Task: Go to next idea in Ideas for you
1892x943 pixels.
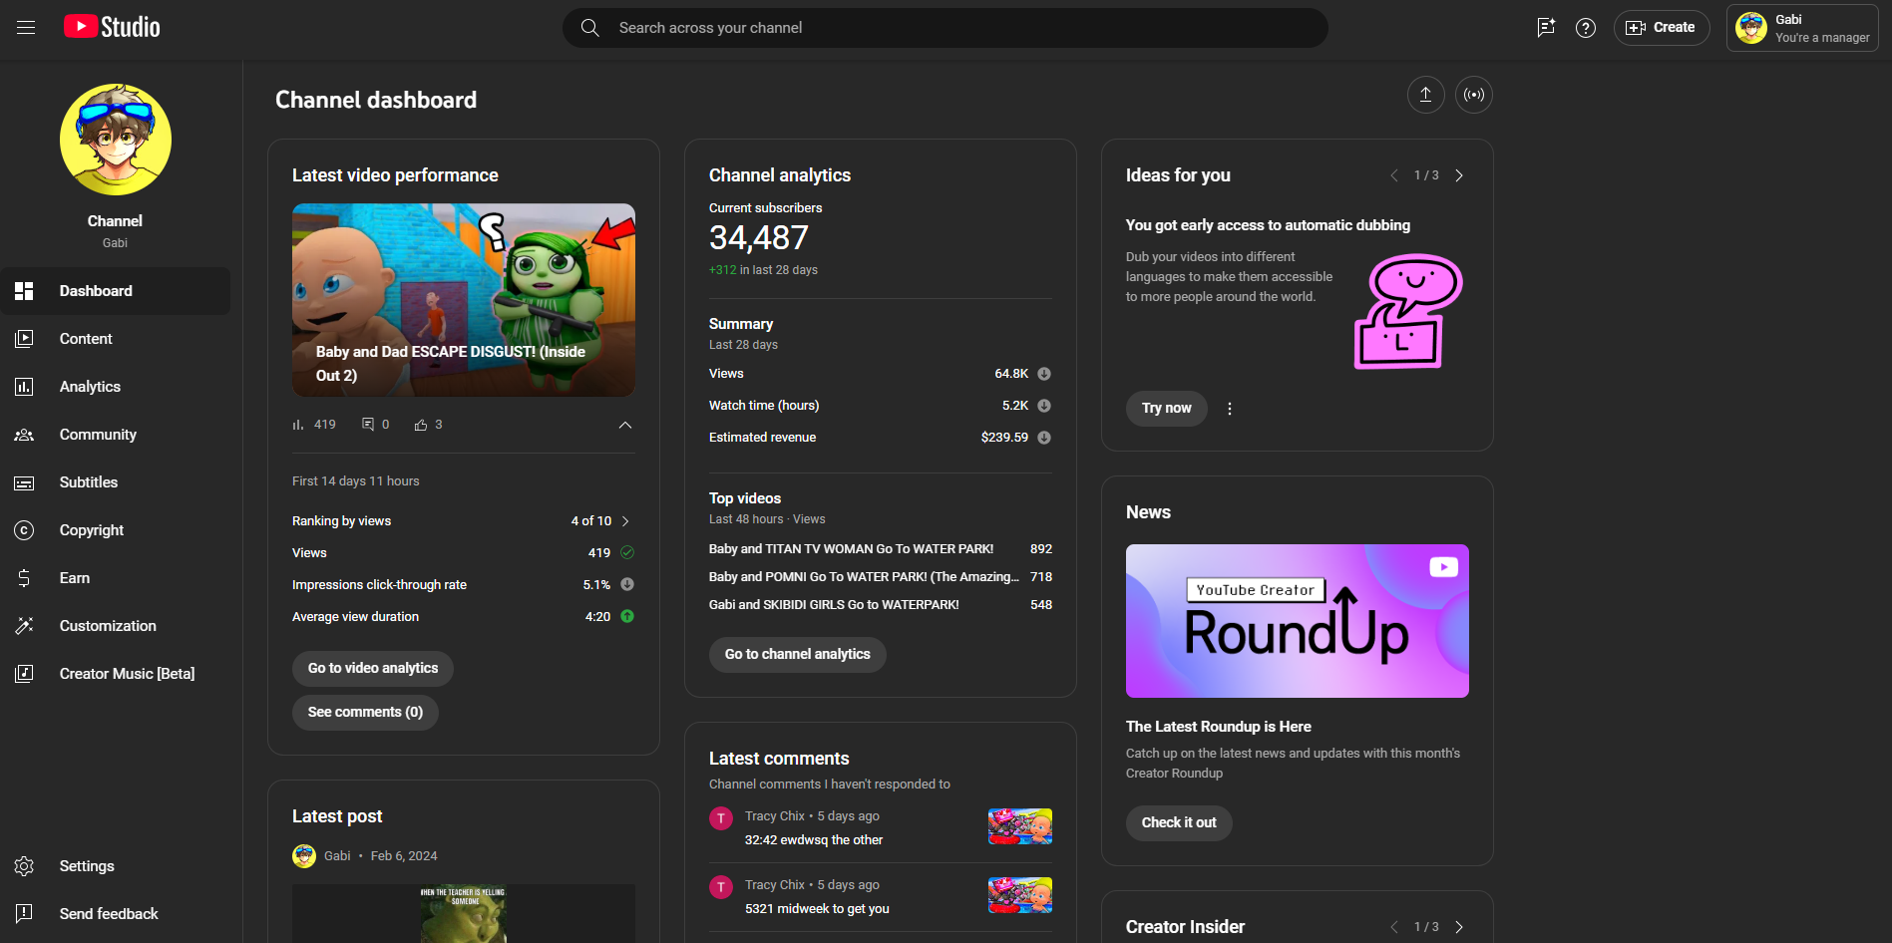Action: pyautogui.click(x=1459, y=175)
